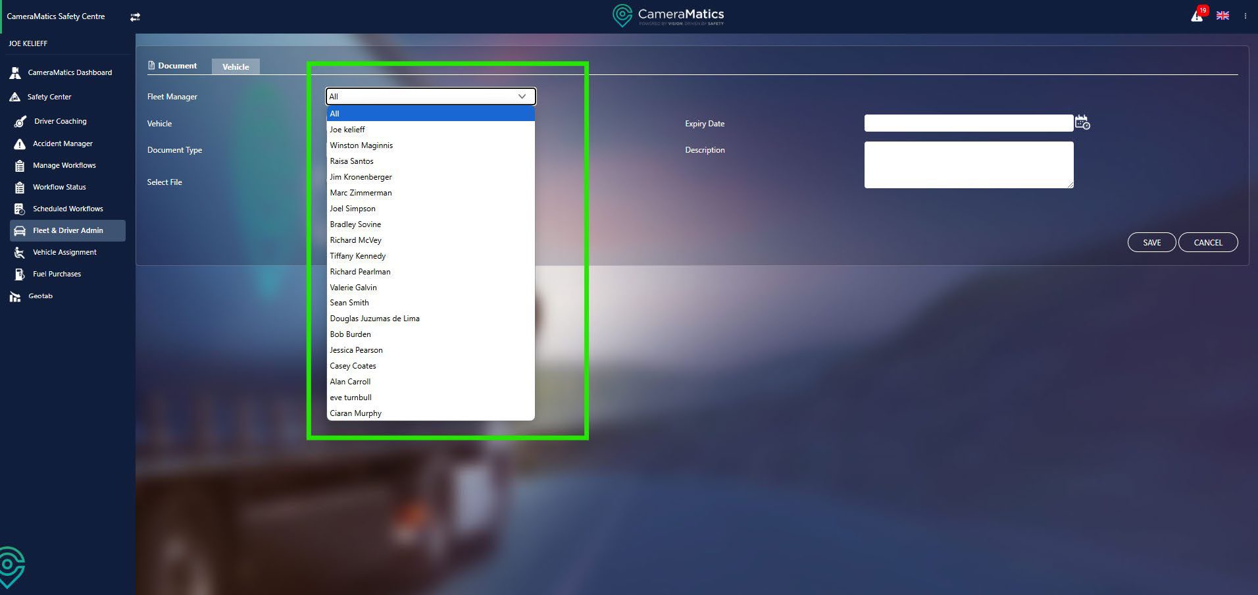The width and height of the screenshot is (1258, 595).
Task: Click the Driver Coaching sidebar icon
Action: 20,122
